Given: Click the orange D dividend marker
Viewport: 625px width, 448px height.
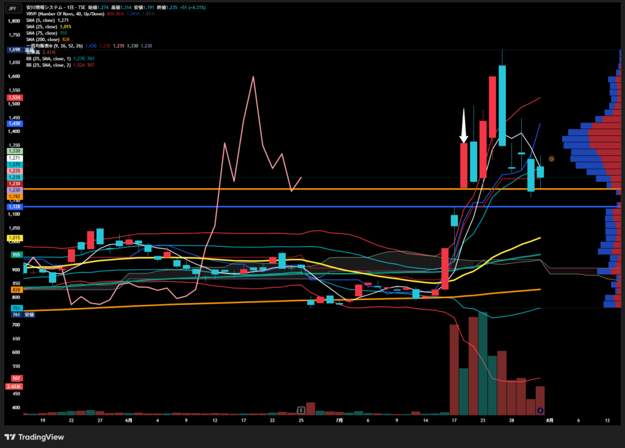Looking at the screenshot, I should [x=552, y=159].
